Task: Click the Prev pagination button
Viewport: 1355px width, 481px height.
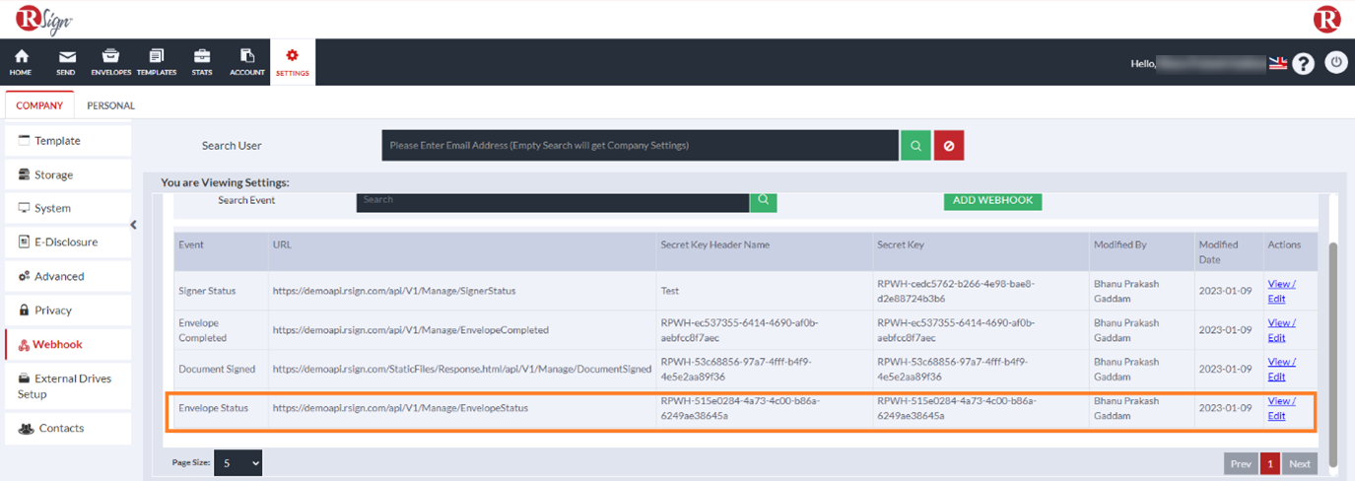Action: [x=1241, y=463]
